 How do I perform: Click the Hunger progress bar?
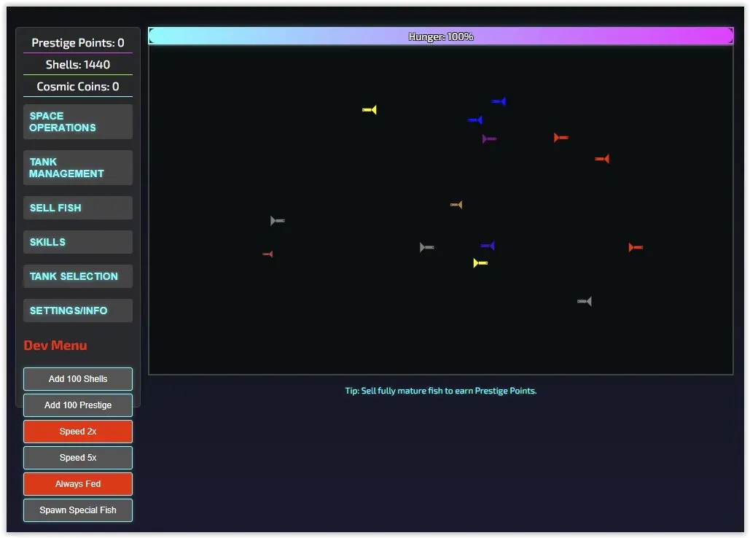[440, 34]
